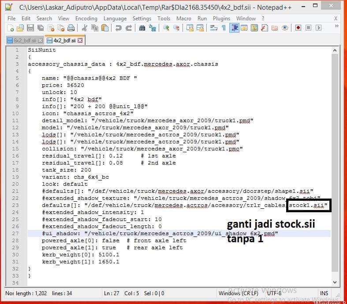Print the document using printer icon

[x=71, y=28]
